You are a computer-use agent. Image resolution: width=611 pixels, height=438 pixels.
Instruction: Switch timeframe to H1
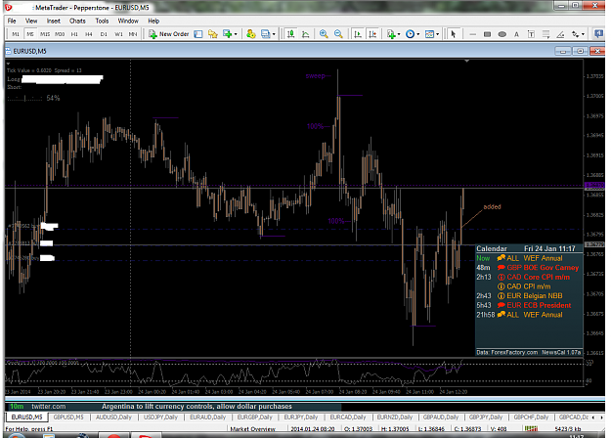tap(74, 34)
